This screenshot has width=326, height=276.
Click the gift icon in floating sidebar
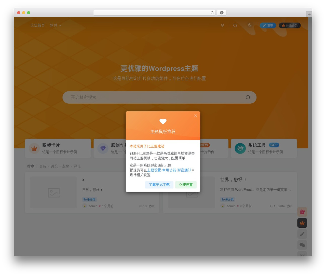tap(302, 212)
